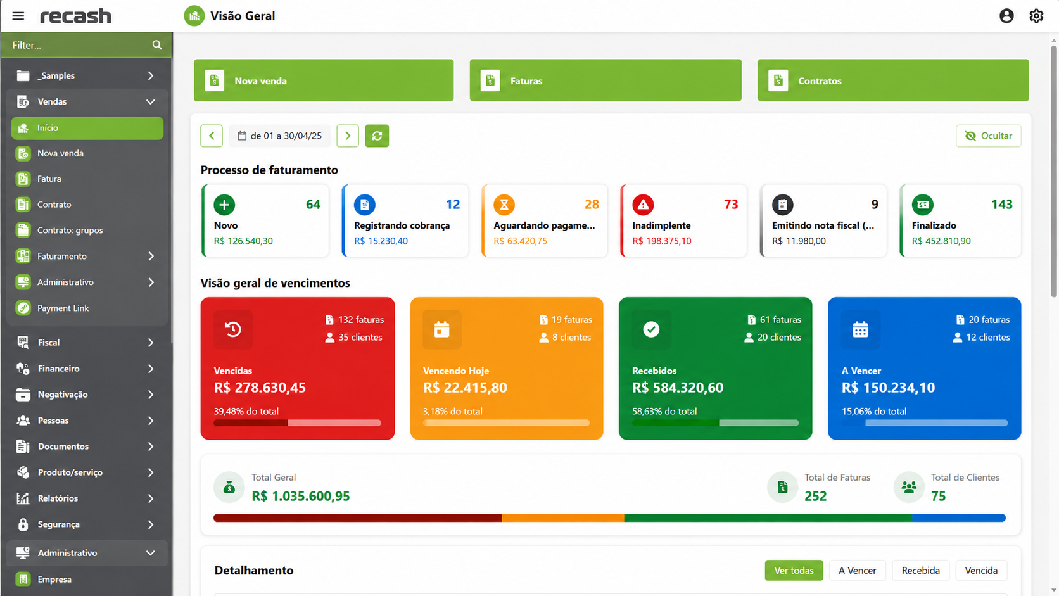Click the Total de Clientes people icon
The image size is (1059, 596).
[909, 487]
